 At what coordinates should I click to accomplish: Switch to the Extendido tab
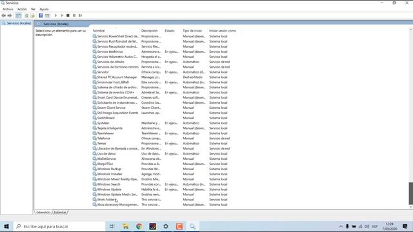(43, 212)
